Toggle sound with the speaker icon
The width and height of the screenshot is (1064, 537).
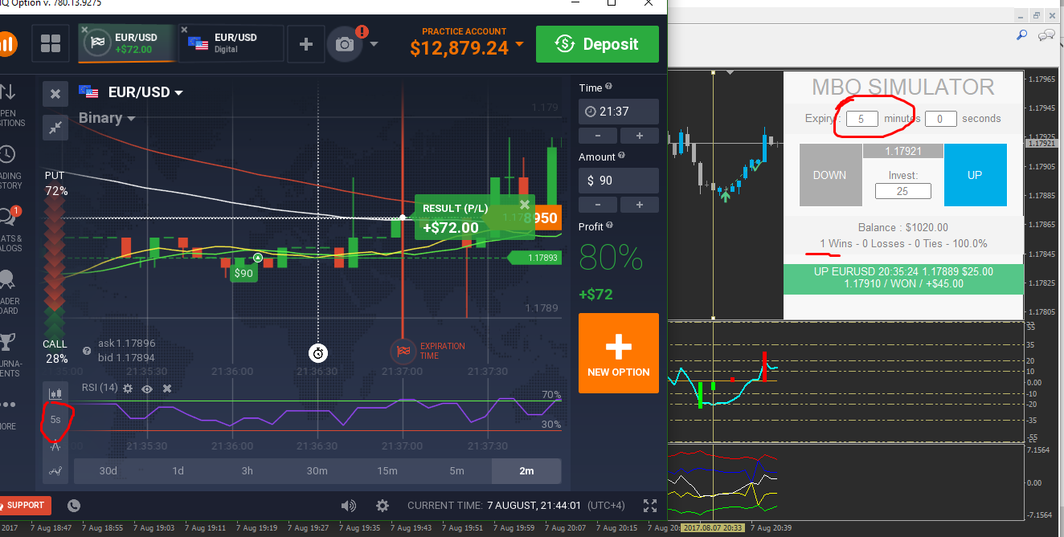pyautogui.click(x=349, y=506)
